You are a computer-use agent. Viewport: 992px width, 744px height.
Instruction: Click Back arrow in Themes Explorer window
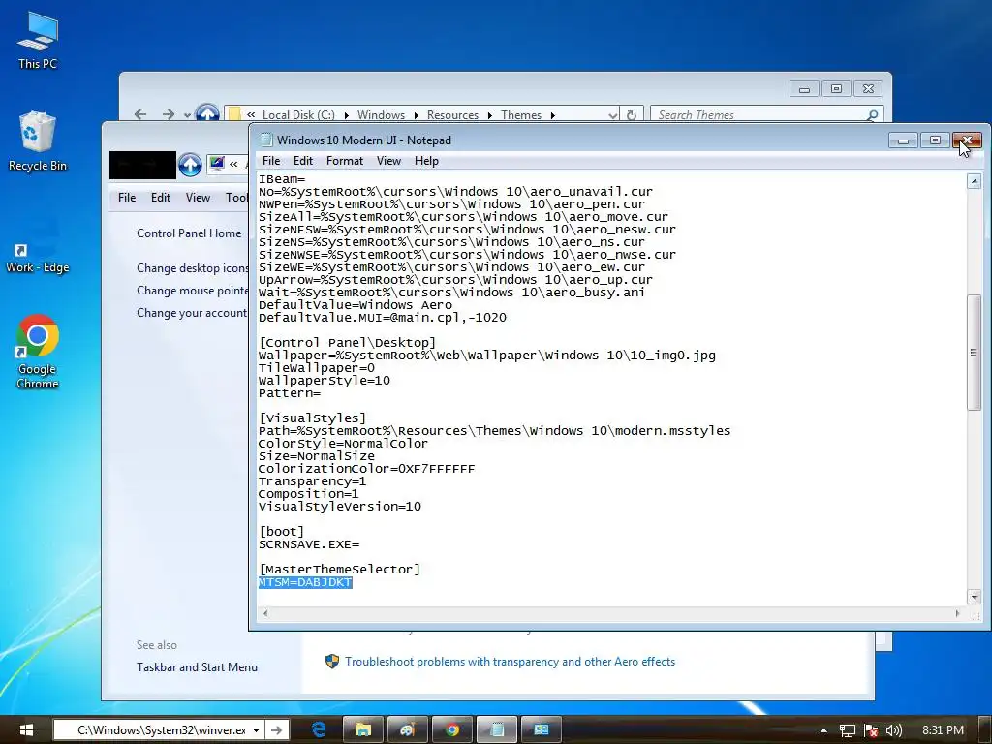click(140, 114)
